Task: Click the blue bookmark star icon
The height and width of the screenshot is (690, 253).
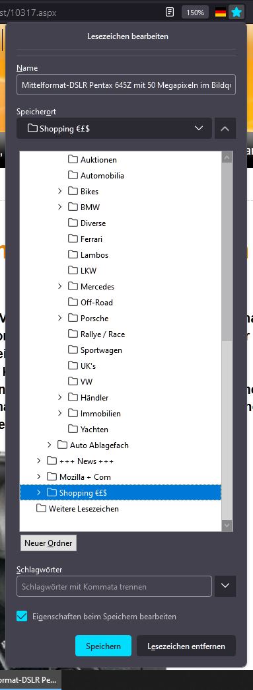Action: pyautogui.click(x=236, y=13)
